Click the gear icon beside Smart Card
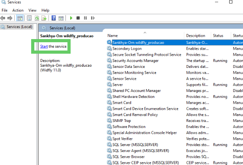The width and height of the screenshot is (243, 165). coord(109,103)
